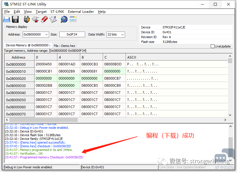The image size is (237, 172).
Task: Switch to File : Demo.hex tab
Action: (x=64, y=46)
